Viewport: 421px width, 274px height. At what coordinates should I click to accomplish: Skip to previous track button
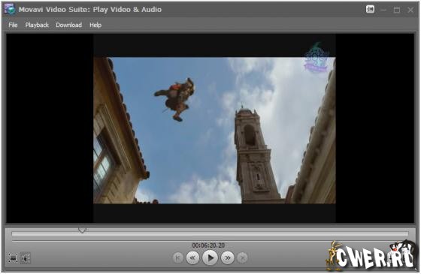177,258
